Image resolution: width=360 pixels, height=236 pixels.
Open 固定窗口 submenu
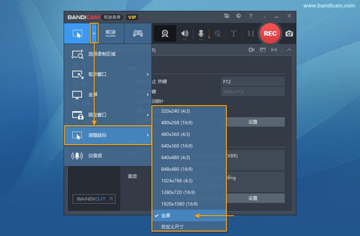(108, 115)
